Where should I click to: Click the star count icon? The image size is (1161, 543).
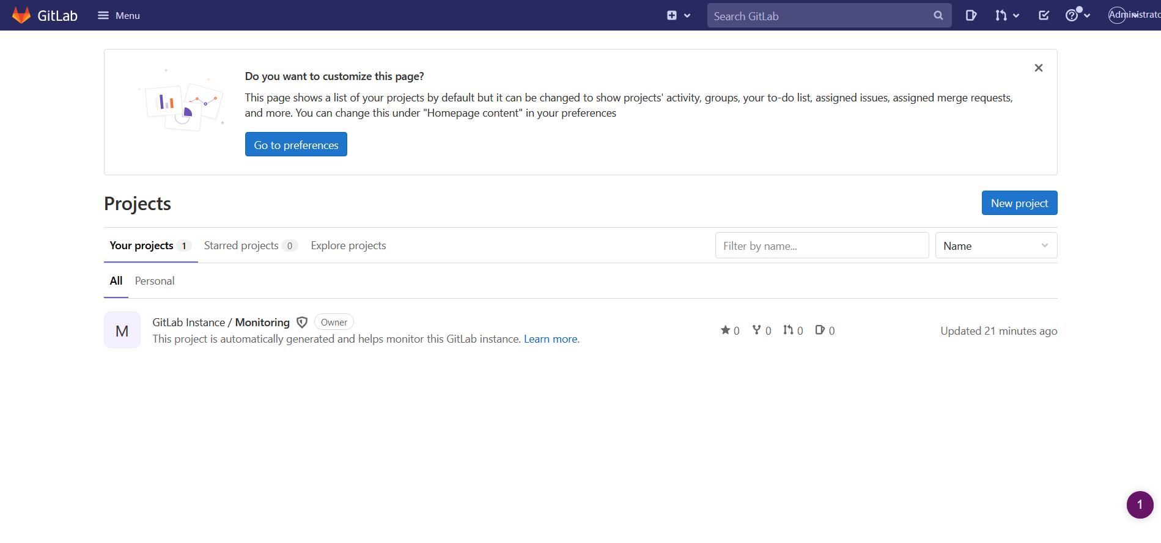pos(725,330)
